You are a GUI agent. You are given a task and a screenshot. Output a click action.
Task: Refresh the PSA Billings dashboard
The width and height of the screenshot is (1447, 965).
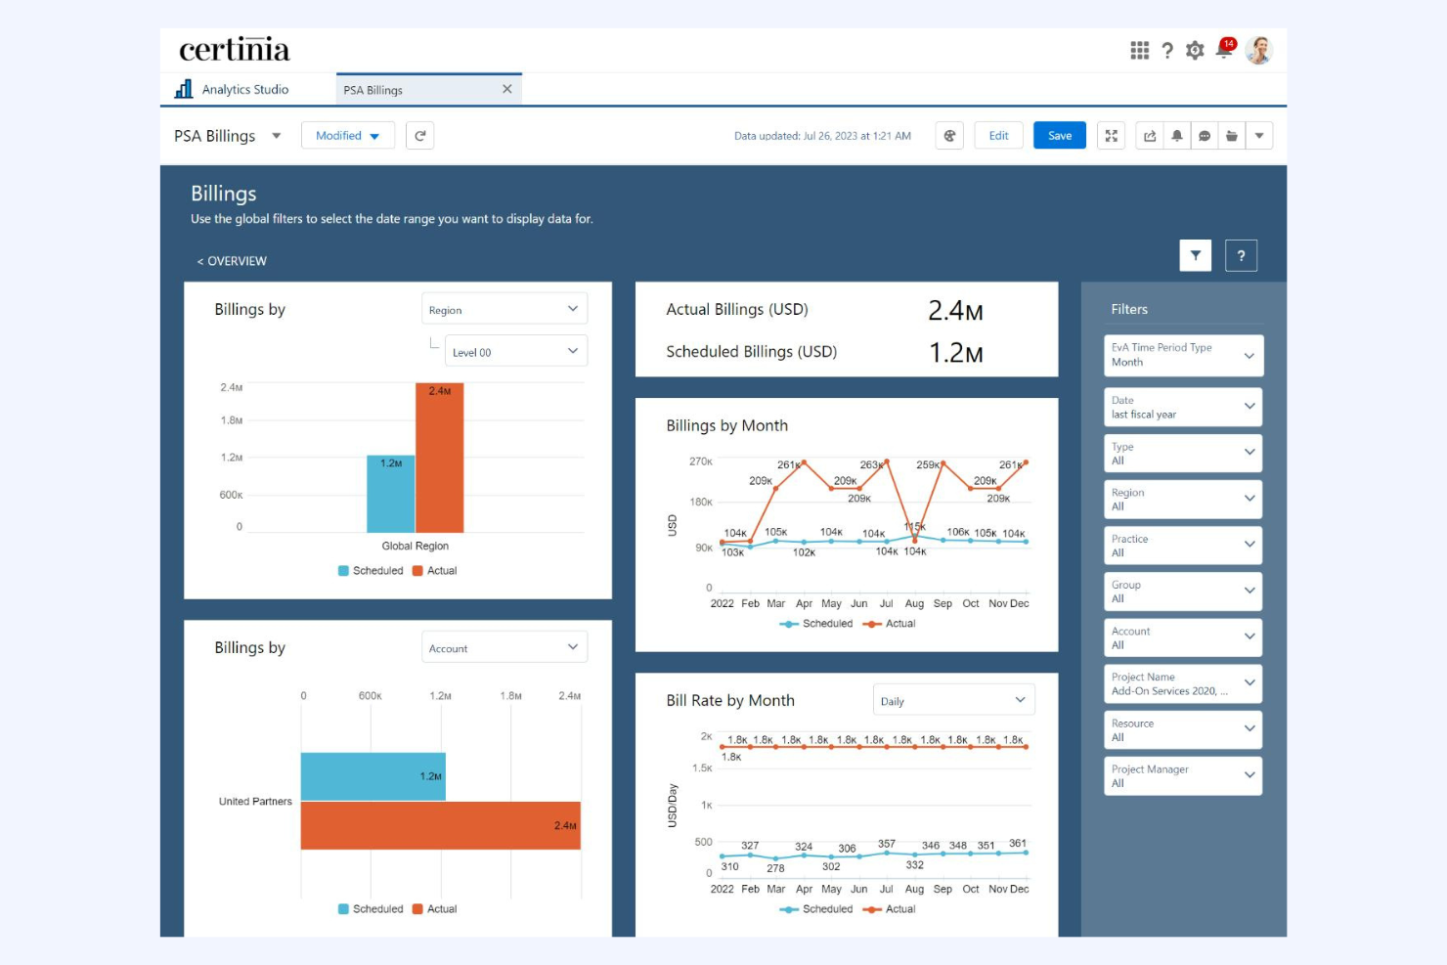click(420, 135)
